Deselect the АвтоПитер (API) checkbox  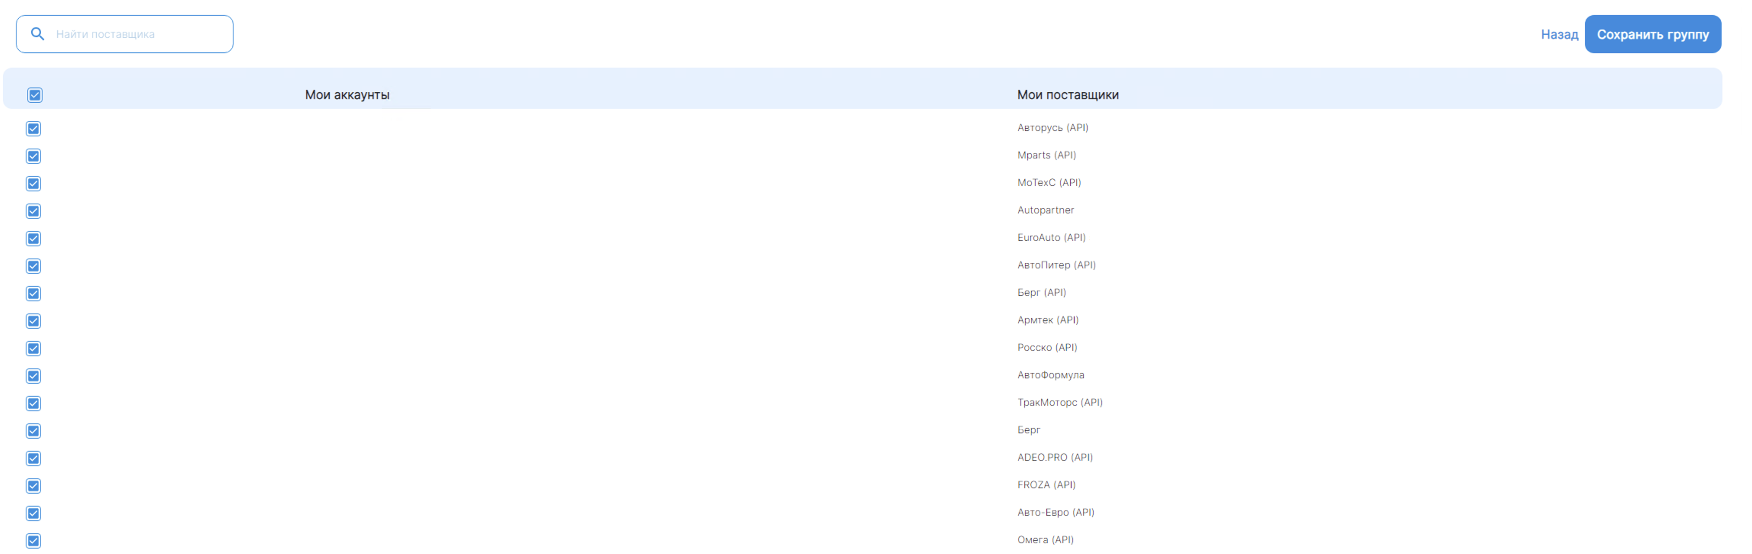(33, 266)
